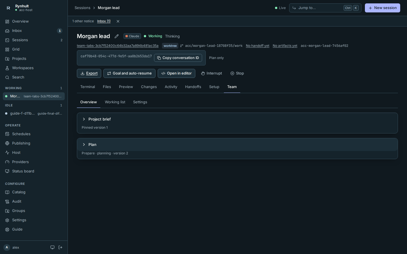Expand the Project brief section
The image size is (407, 254).
point(237,119)
